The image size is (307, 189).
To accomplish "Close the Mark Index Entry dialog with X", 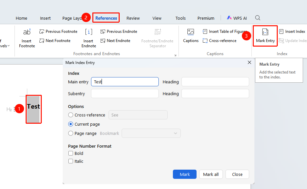I will 249,62.
